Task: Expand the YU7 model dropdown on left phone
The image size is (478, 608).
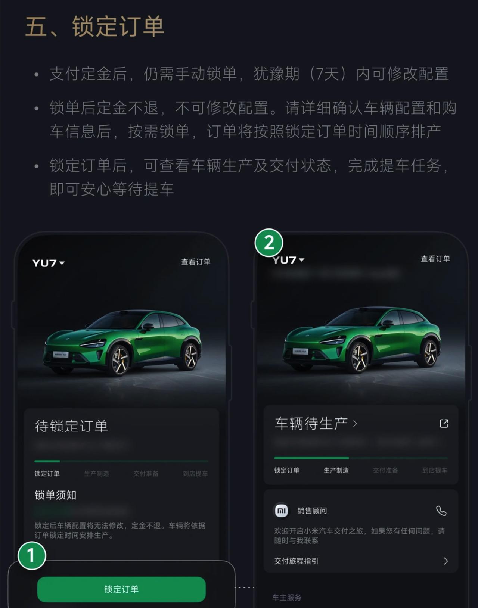Action: [49, 263]
